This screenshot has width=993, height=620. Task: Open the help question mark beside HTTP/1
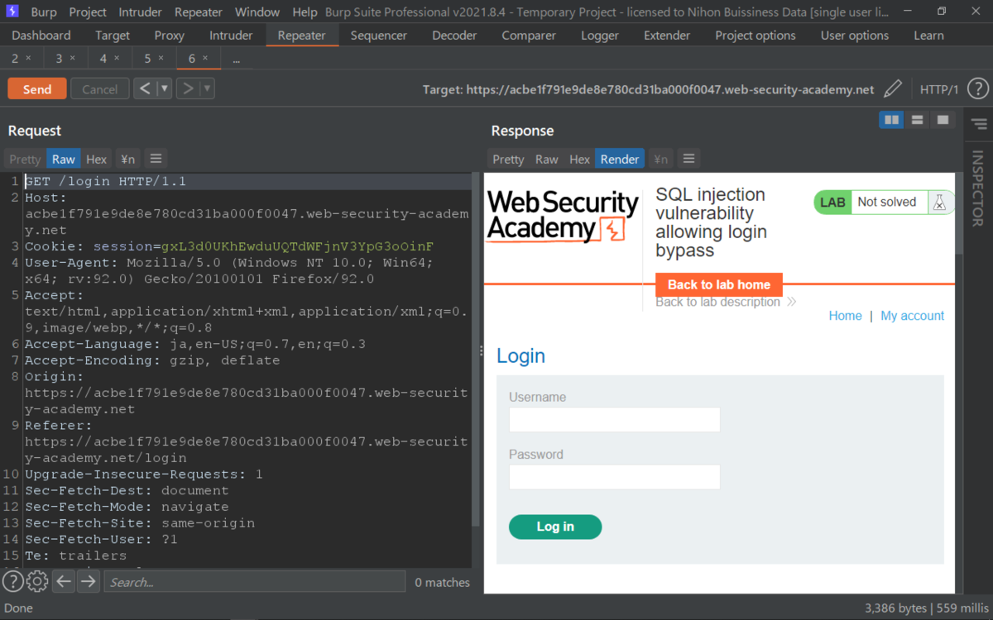[977, 89]
